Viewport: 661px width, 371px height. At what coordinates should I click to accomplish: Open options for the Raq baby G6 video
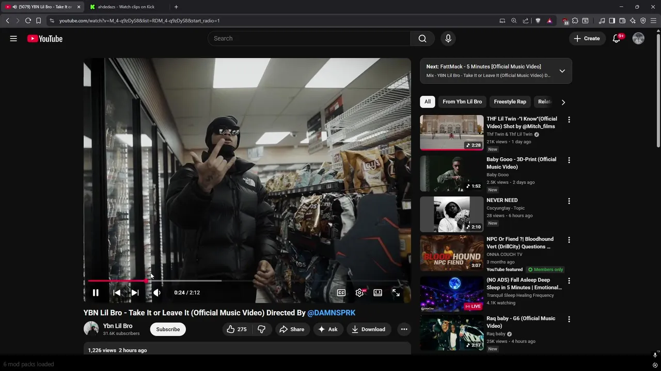(x=569, y=319)
